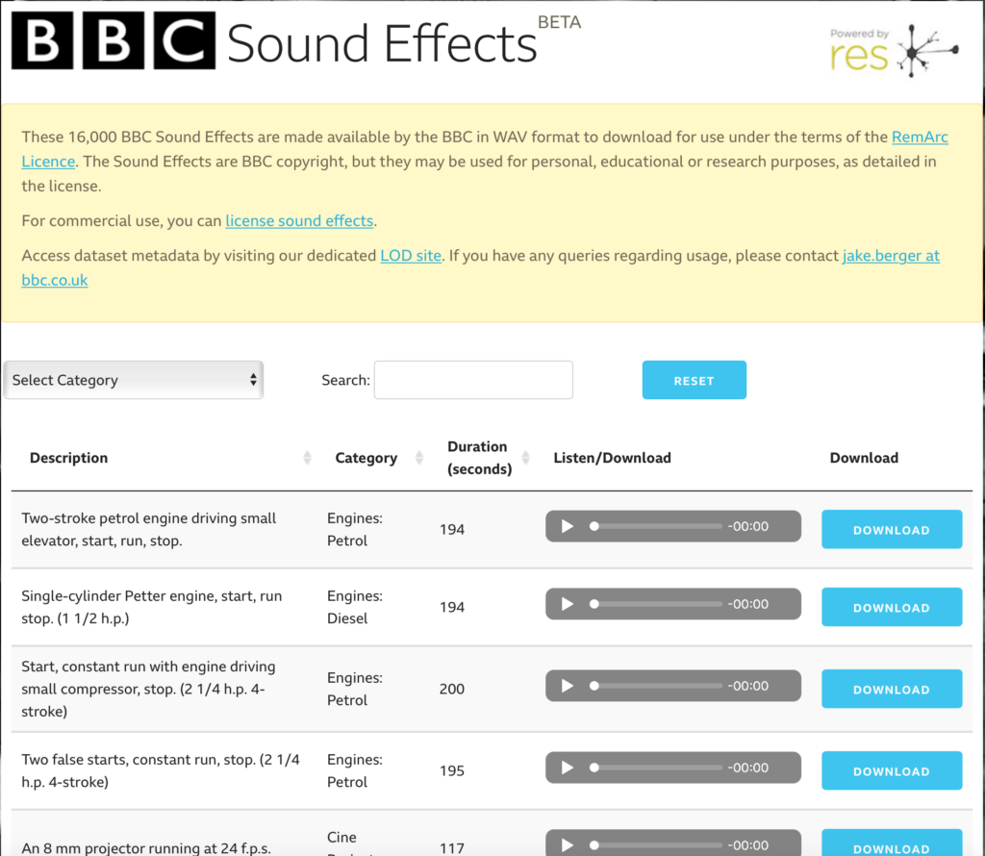Seek the Single-cylinder Petter engine audio slider
Screen dimensions: 985x856
click(656, 604)
